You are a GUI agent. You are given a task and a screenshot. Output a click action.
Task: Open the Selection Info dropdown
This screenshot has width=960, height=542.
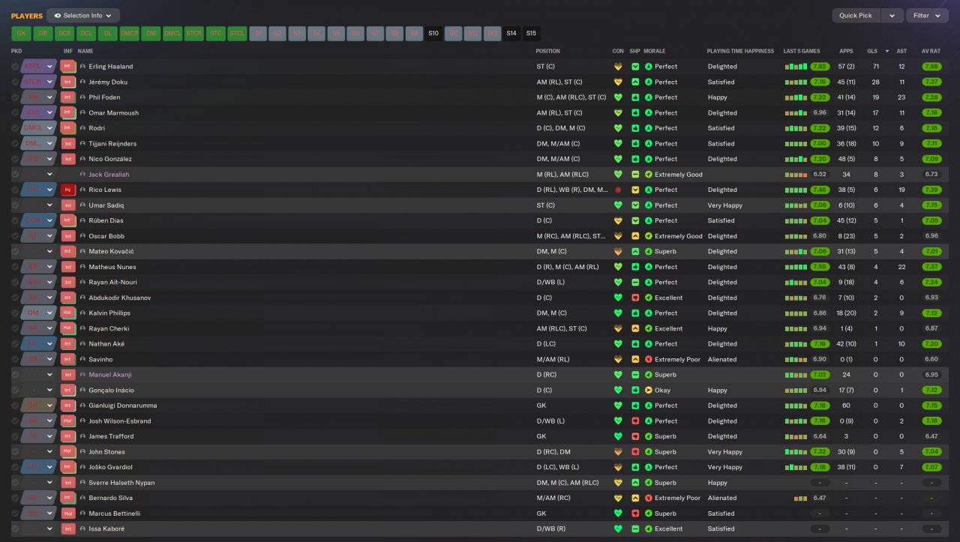[83, 16]
